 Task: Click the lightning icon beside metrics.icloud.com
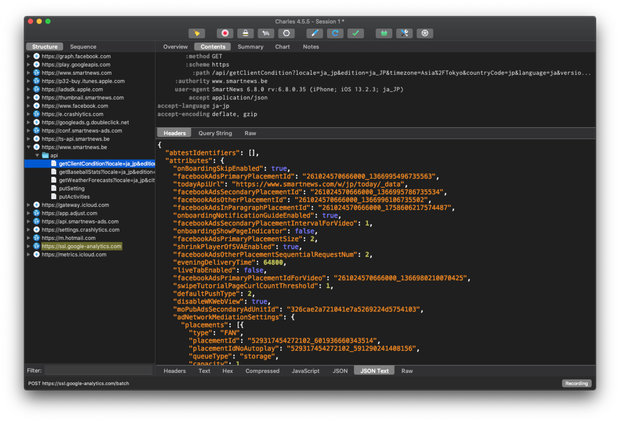(37, 254)
